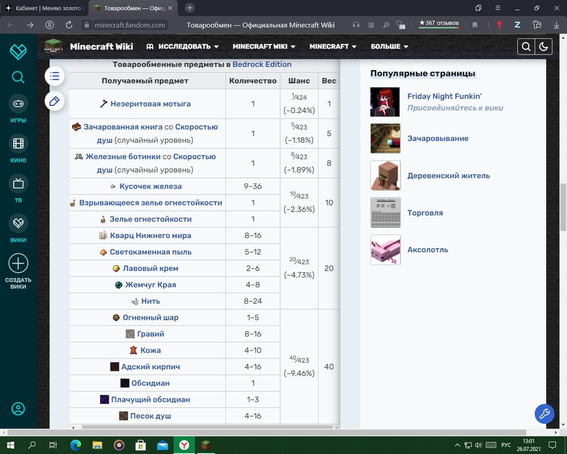Click the zoom magnifier icon in address bar

[387, 25]
